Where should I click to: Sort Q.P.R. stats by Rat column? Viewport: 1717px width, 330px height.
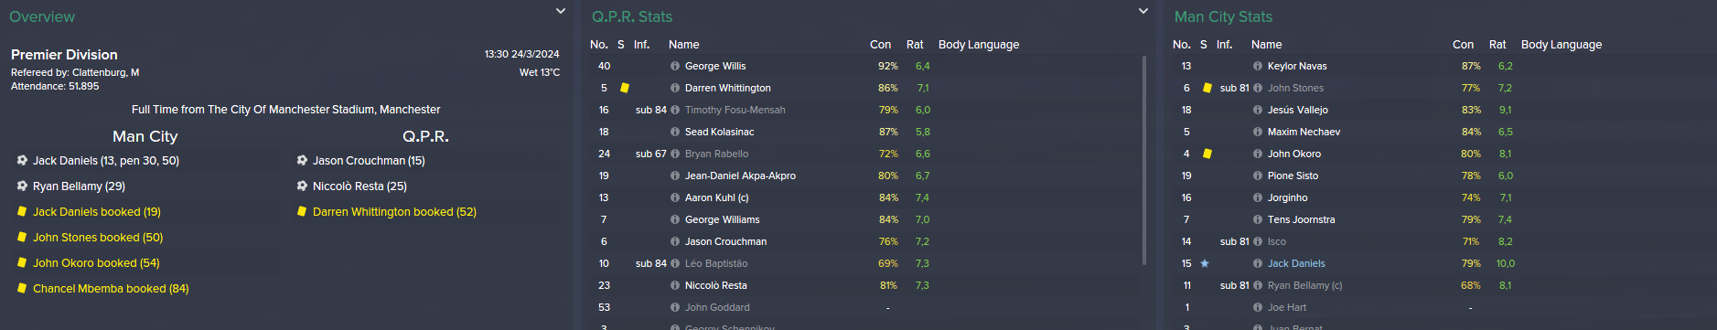(915, 44)
